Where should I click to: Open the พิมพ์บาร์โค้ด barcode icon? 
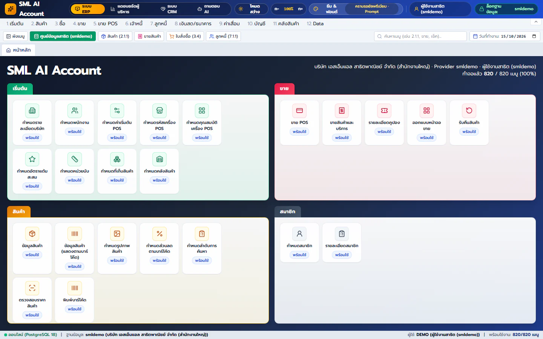75,288
